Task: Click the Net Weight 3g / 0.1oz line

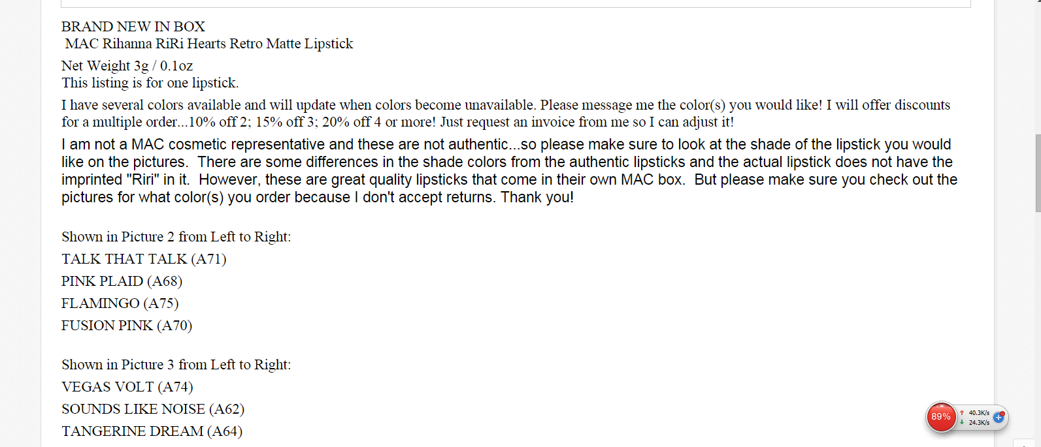Action: coord(127,66)
